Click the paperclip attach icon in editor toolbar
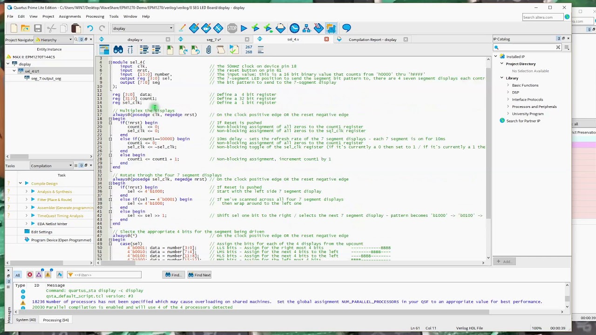This screenshot has height=335, width=596. coord(209,49)
